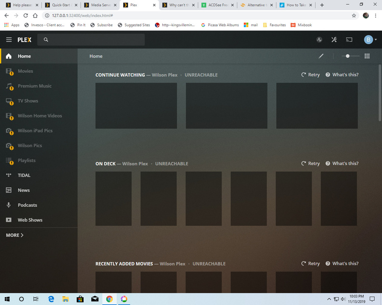
Task: Open the TV Shows library
Action: pos(39,101)
